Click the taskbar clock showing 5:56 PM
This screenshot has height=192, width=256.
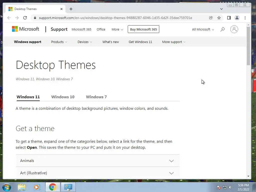click(x=243, y=187)
